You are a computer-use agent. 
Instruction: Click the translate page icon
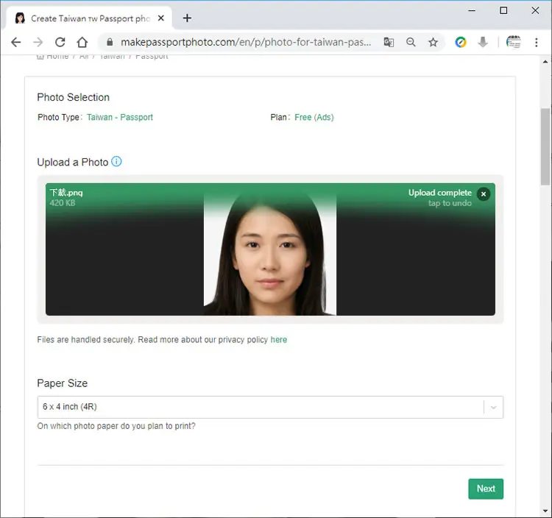tap(389, 42)
